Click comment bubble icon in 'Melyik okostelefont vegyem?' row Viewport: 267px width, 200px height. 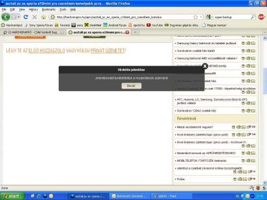249,127
